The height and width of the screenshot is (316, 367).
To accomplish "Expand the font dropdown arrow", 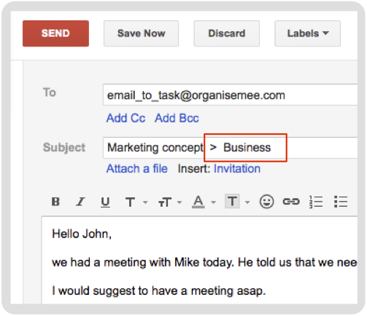I will pos(145,202).
